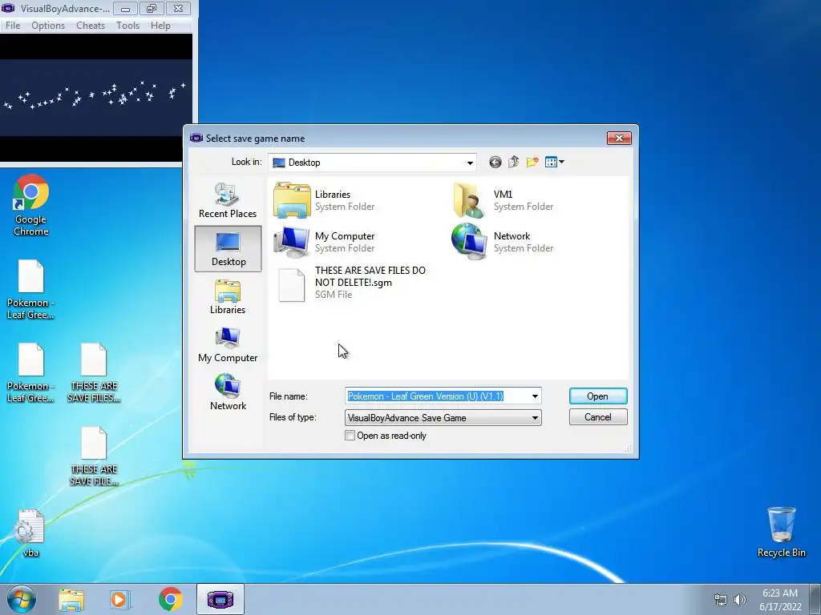Click the Back navigation icon in dialog
This screenshot has width=821, height=615.
coord(495,162)
